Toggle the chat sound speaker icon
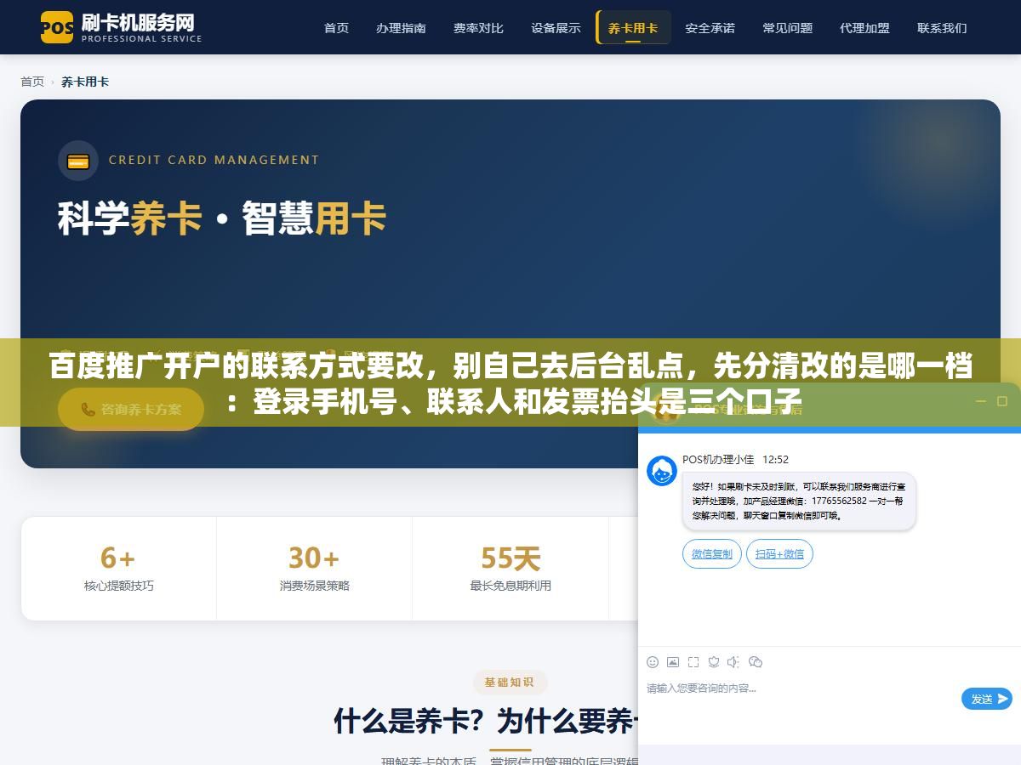 click(x=733, y=662)
